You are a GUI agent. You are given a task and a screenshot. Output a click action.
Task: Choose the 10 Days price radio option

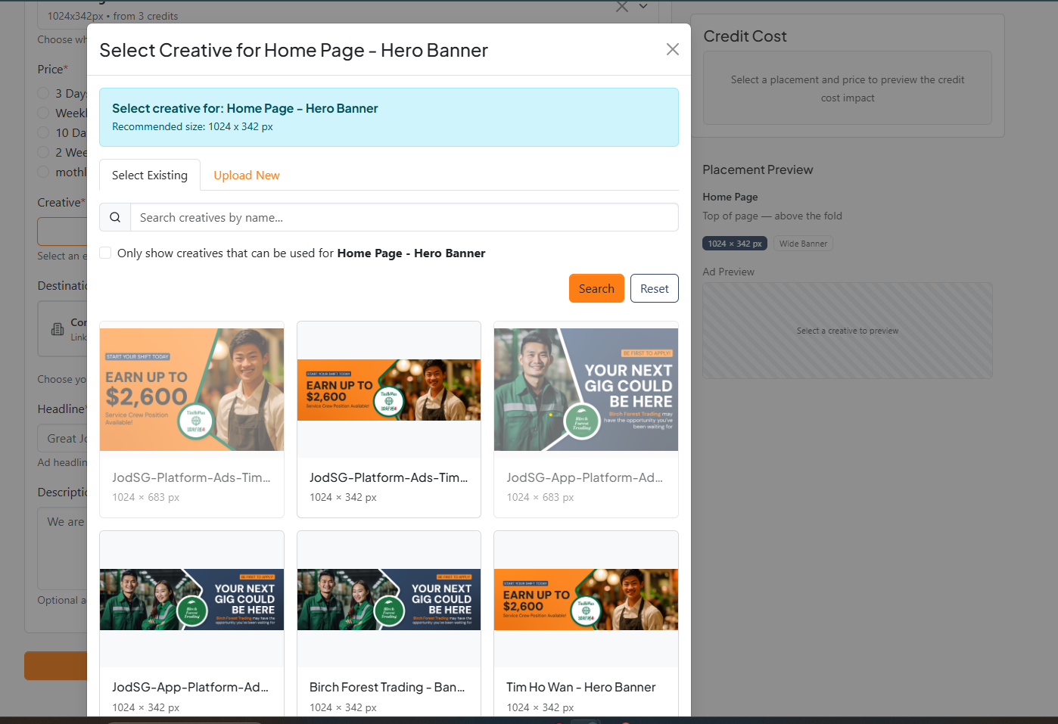pos(43,133)
